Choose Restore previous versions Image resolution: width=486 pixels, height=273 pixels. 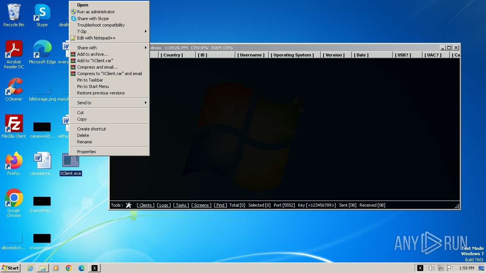pyautogui.click(x=109, y=93)
